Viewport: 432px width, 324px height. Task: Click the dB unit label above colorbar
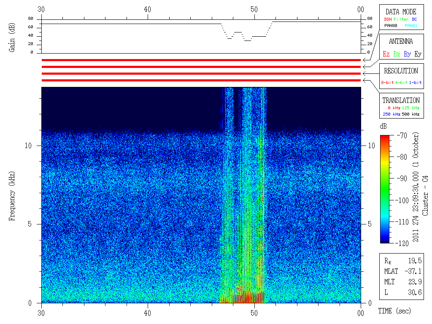point(383,126)
